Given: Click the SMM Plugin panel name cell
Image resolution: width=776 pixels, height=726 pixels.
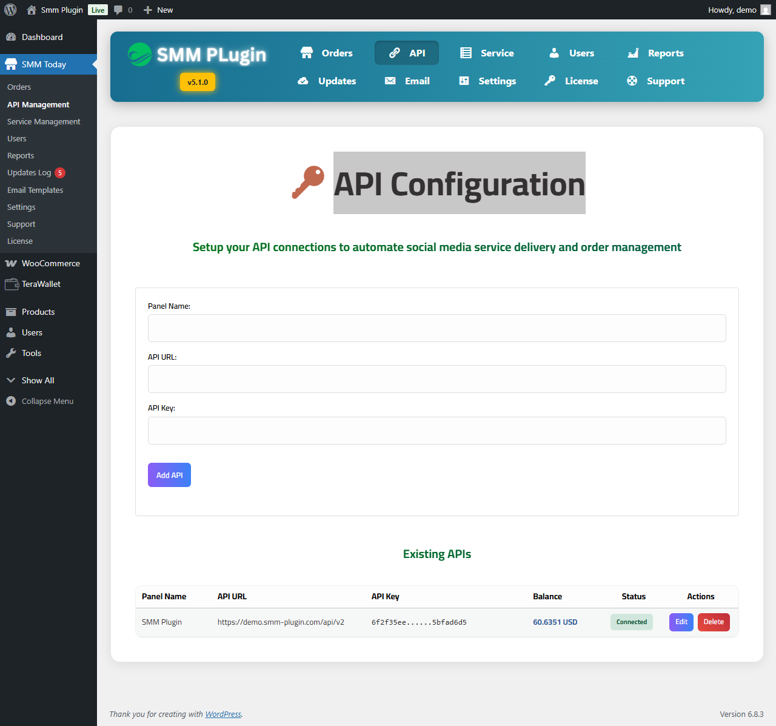Looking at the screenshot, I should coord(162,622).
